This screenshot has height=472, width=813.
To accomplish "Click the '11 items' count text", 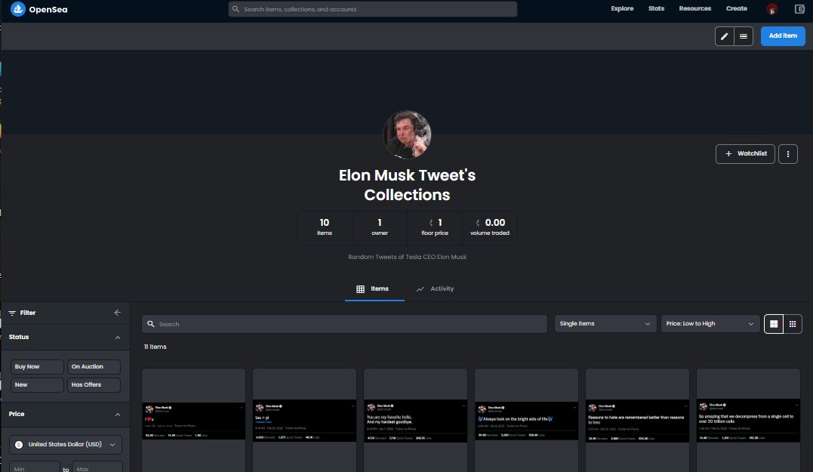I will pos(155,347).
